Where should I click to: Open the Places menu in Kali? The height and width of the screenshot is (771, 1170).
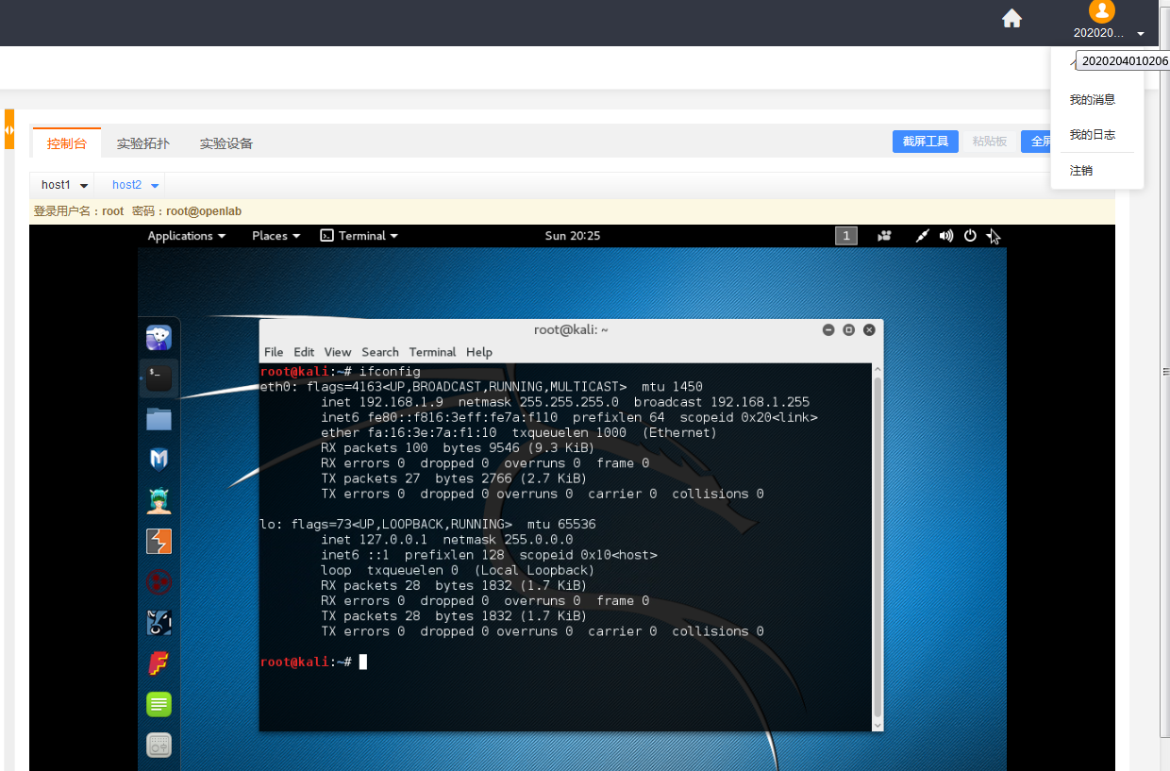276,236
